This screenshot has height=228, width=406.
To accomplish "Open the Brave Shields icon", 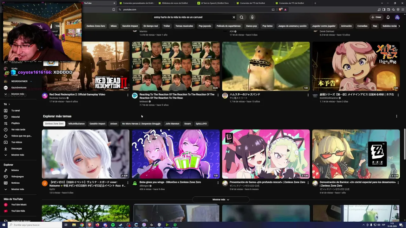I will click(280, 9).
